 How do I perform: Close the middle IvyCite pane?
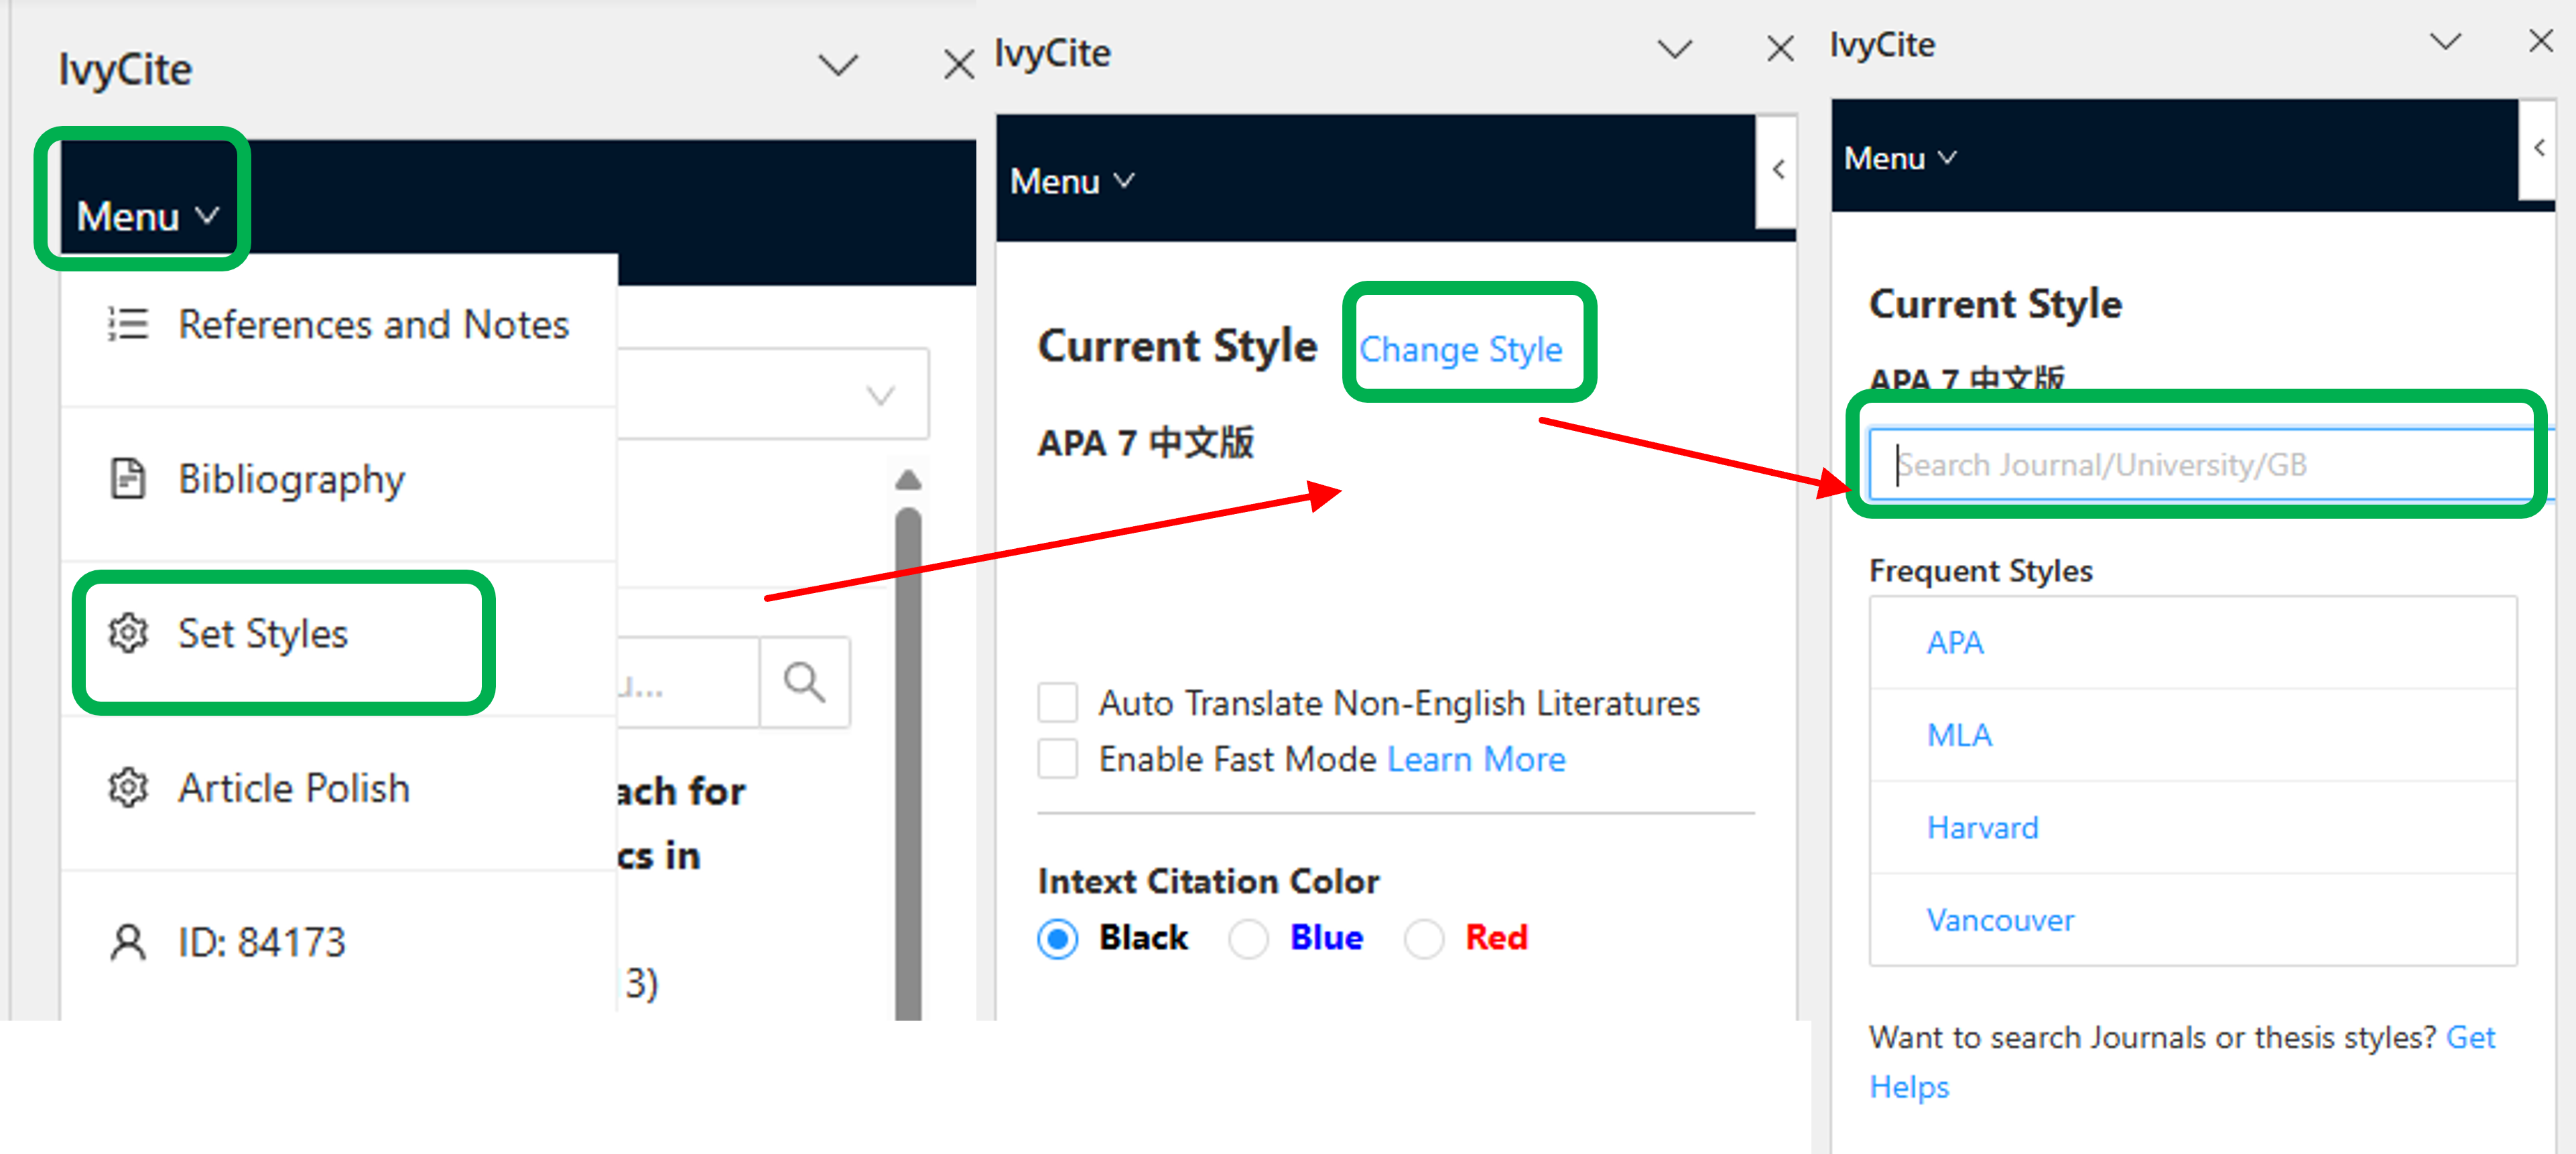click(x=1780, y=49)
